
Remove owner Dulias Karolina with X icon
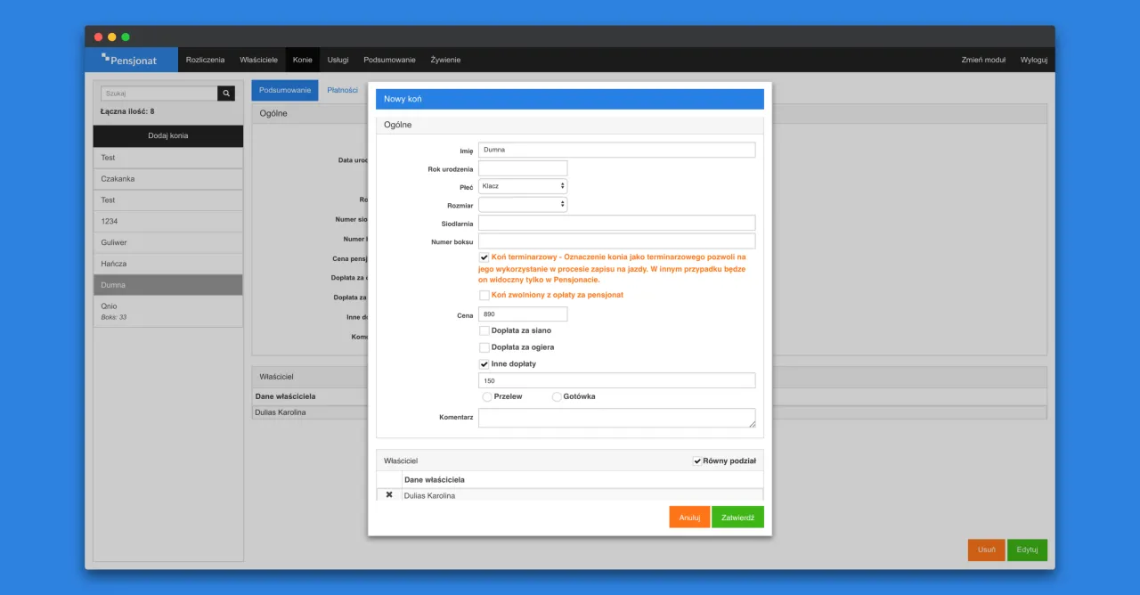(389, 494)
